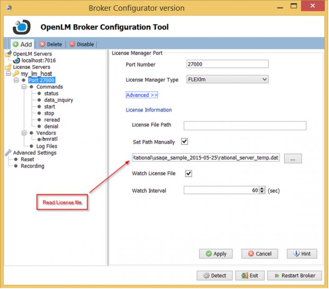
Task: Increase Watch Interval with stepper arrow
Action: [x=262, y=188]
